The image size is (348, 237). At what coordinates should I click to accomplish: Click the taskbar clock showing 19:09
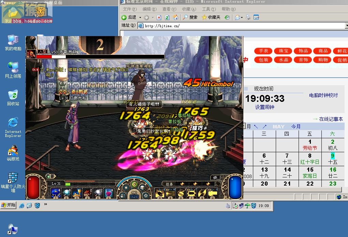click(x=263, y=206)
